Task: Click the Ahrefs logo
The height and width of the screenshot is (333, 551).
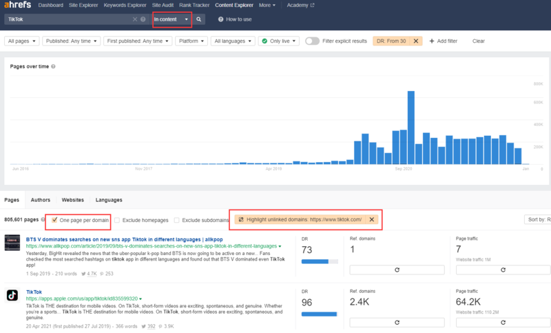Action: 17,5
